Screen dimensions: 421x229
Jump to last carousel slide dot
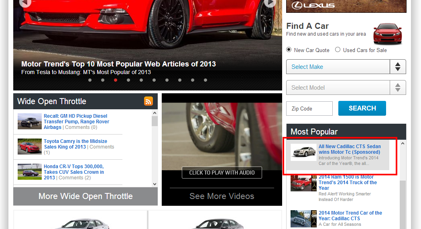[205, 80]
